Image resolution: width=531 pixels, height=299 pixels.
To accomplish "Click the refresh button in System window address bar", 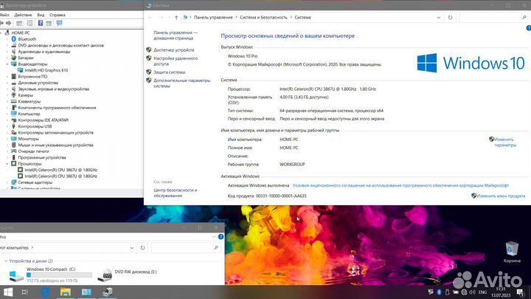I will tap(450, 17).
